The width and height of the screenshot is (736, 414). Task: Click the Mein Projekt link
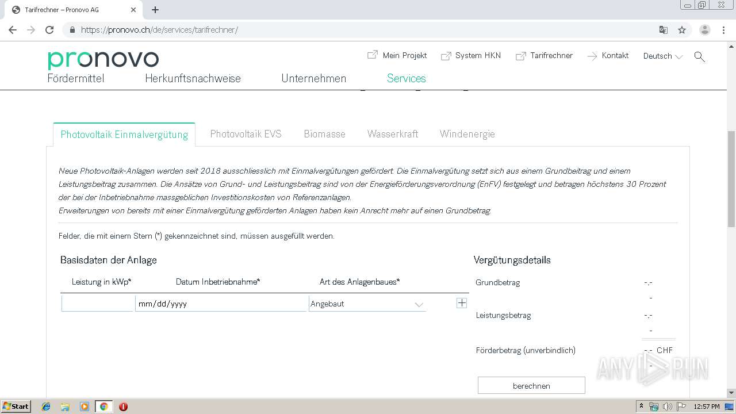[x=405, y=56]
